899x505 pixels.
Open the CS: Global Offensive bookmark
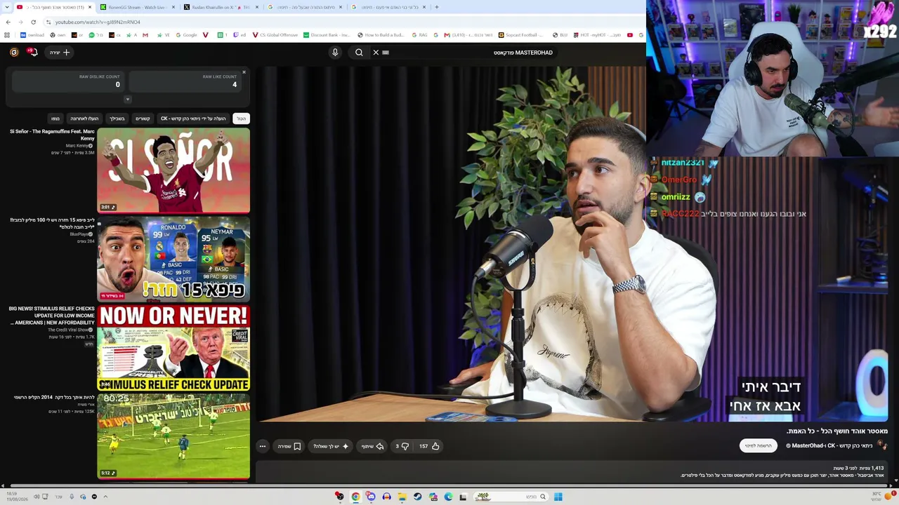pos(275,35)
